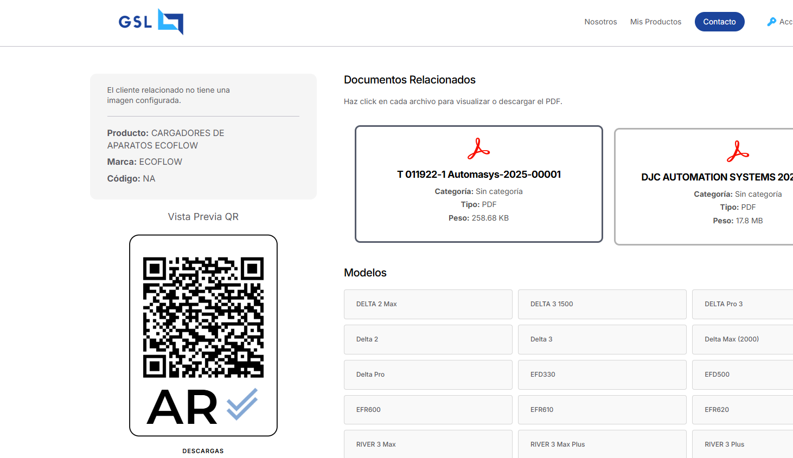This screenshot has width=793, height=458.
Task: Pick the Delta 3 model tile
Action: (x=602, y=339)
